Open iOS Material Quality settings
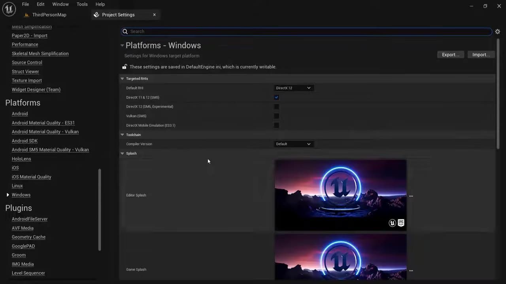The width and height of the screenshot is (506, 284). coord(32,177)
